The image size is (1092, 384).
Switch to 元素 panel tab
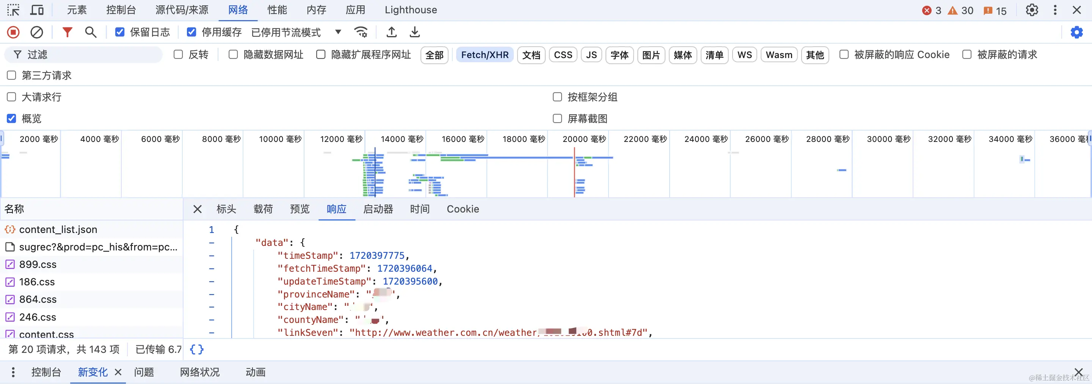77,10
